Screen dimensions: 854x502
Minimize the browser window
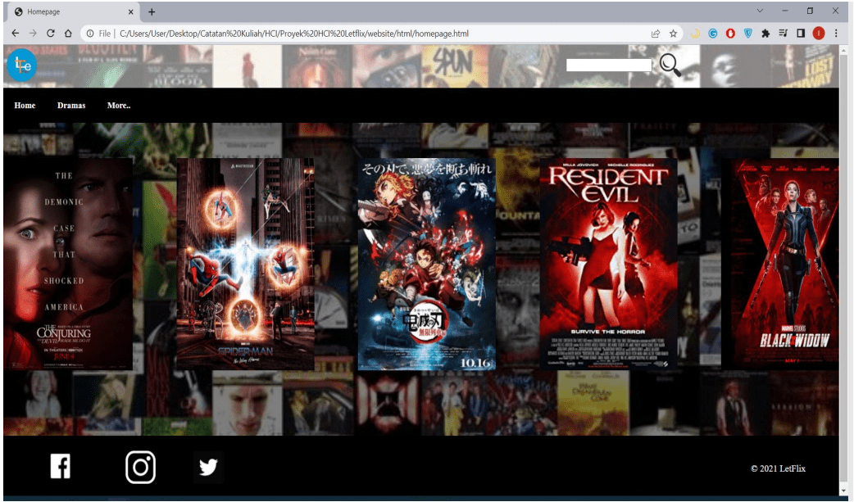(785, 11)
